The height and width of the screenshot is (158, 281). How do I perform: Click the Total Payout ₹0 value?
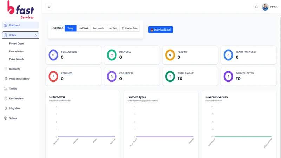[180, 79]
